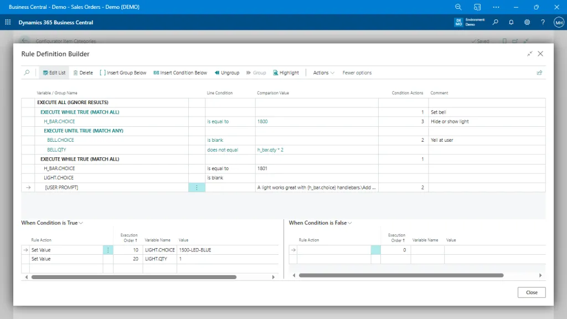Image resolution: width=567 pixels, height=319 pixels.
Task: Select Insert Group Below
Action: click(x=123, y=73)
